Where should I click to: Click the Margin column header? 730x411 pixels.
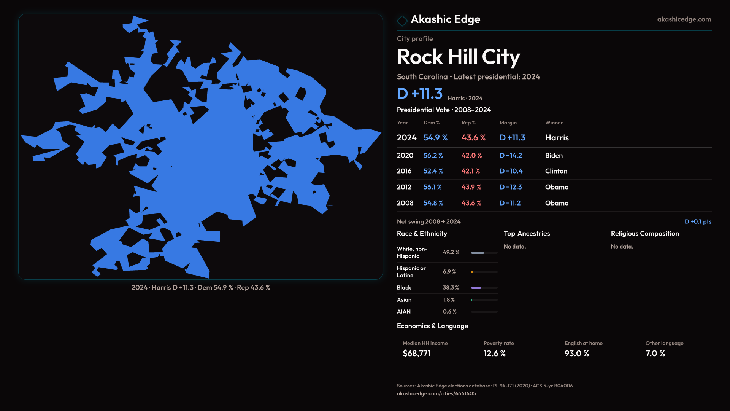pos(508,123)
